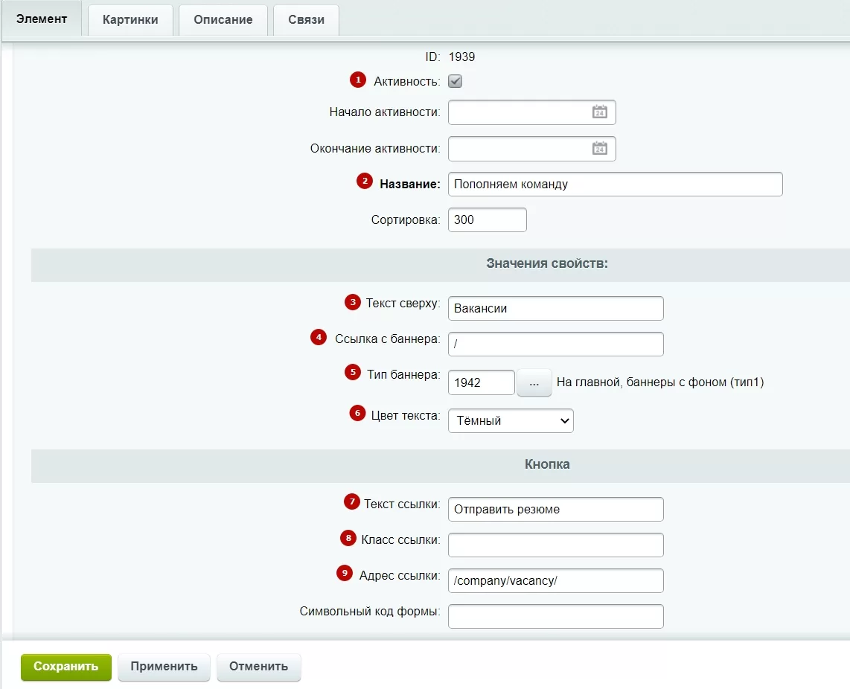This screenshot has width=850, height=689.
Task: Click the Отменить button
Action: [258, 667]
